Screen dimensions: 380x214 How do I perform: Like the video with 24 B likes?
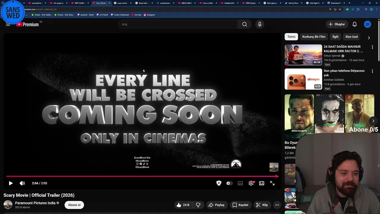click(x=183, y=205)
